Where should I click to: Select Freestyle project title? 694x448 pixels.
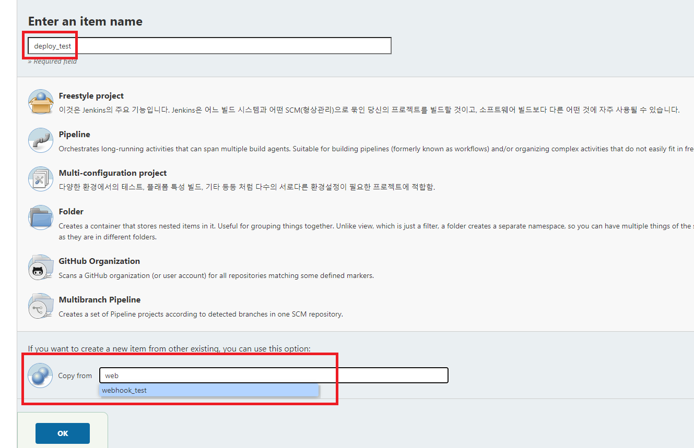91,96
